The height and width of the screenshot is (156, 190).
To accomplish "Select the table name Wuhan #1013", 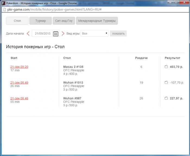I will (x=73, y=83).
